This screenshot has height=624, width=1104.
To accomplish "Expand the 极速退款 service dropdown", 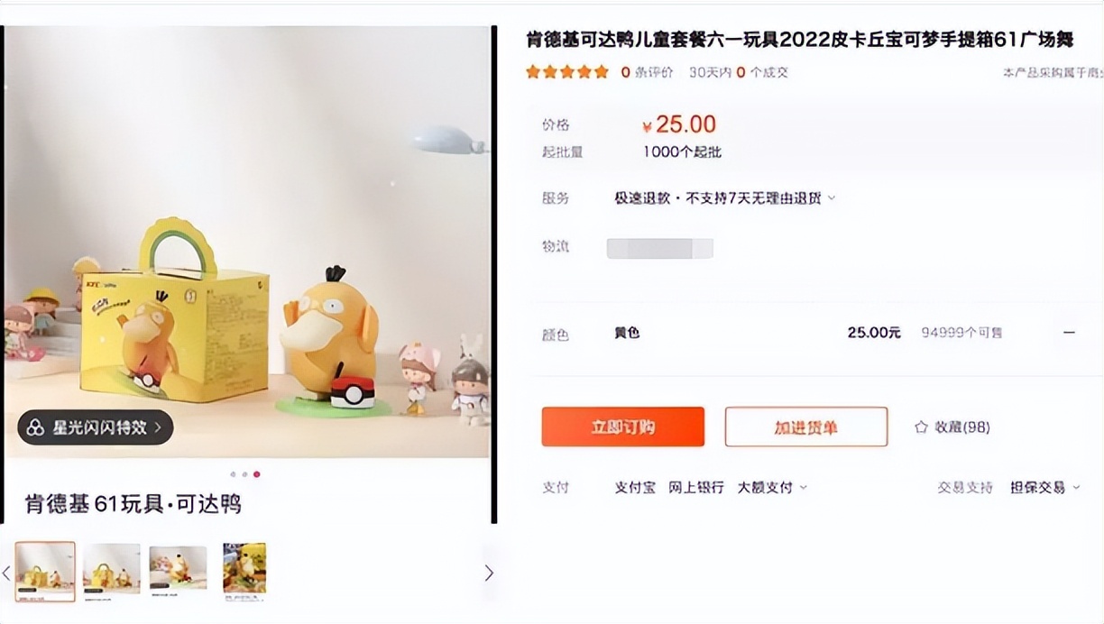I will pyautogui.click(x=832, y=198).
